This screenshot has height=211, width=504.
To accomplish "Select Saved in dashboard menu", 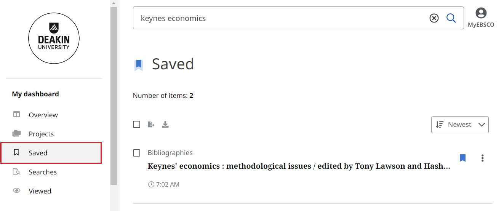I will [x=51, y=153].
